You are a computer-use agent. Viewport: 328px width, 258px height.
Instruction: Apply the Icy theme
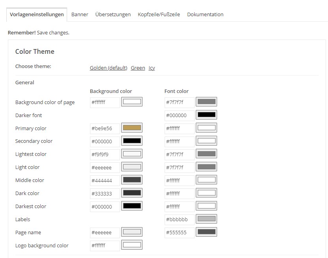point(152,68)
